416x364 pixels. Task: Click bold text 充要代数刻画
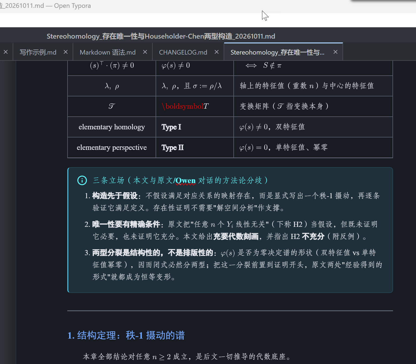(236, 237)
